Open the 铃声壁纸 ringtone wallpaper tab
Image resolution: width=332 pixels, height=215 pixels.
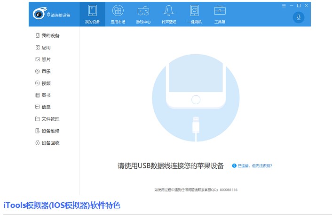(169, 14)
